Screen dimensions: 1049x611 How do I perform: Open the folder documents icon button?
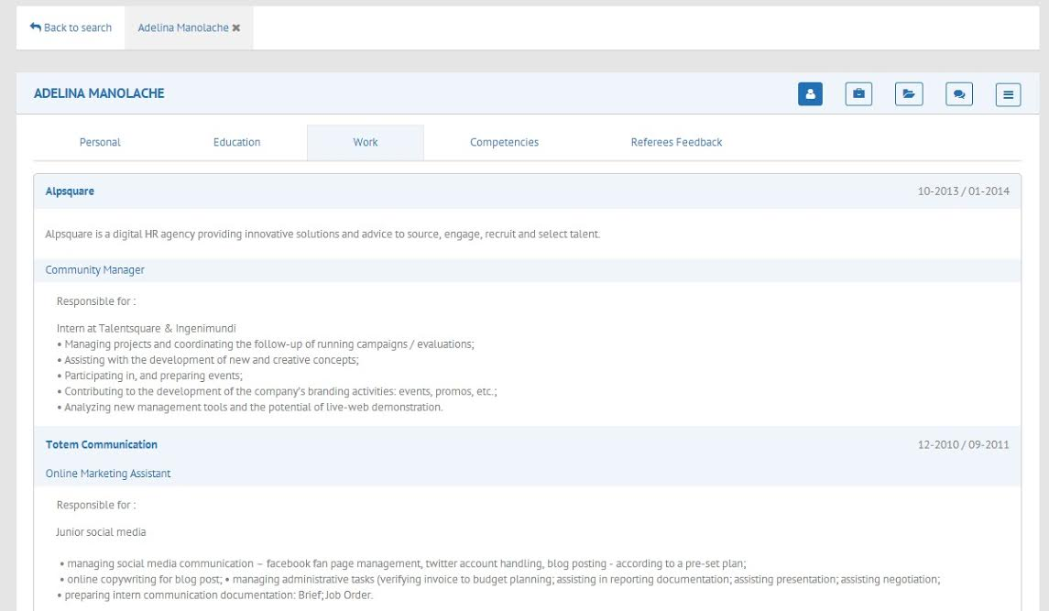pyautogui.click(x=909, y=93)
